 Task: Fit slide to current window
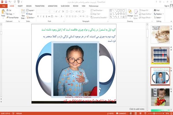tap(171, 114)
